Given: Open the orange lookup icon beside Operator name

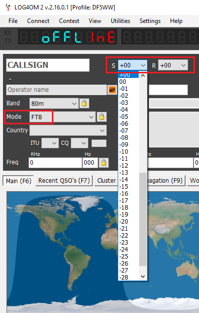Looking at the screenshot, I should point(112,90).
